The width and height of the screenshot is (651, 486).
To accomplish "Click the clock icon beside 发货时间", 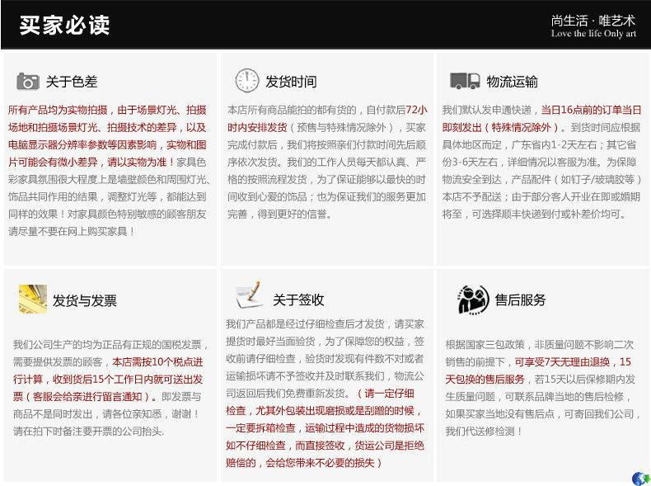I will pos(247,81).
